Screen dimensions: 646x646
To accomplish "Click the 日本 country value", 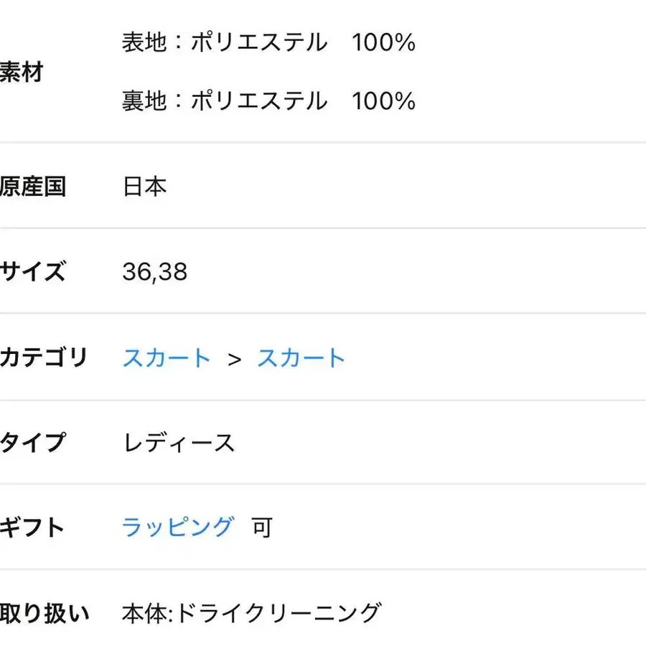I will click(145, 186).
